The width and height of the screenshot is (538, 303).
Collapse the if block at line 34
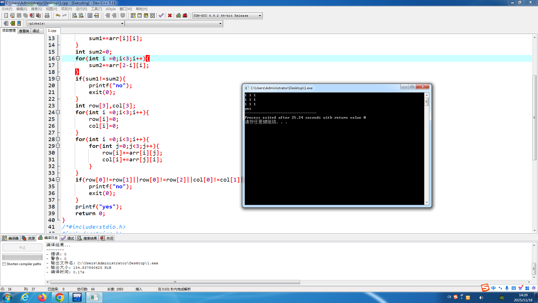click(x=58, y=180)
